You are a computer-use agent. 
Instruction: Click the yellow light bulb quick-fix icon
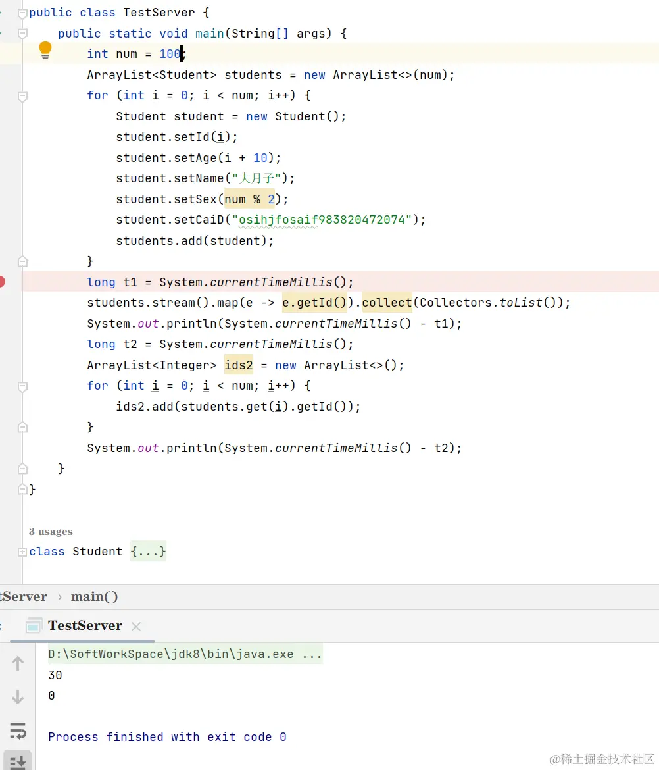click(x=45, y=50)
